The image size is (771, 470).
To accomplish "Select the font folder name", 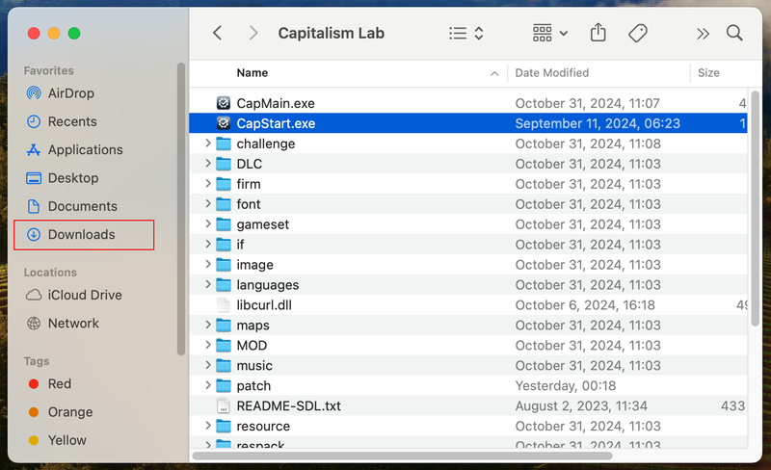I will coord(249,204).
